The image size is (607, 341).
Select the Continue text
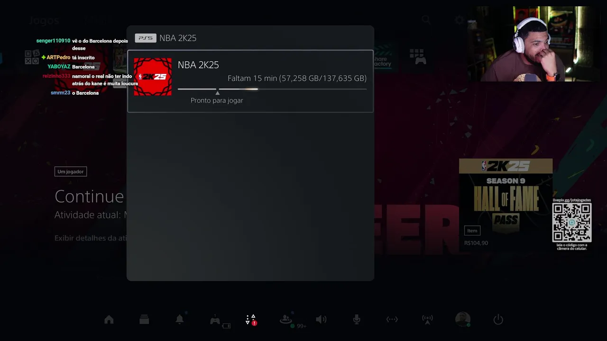click(89, 196)
